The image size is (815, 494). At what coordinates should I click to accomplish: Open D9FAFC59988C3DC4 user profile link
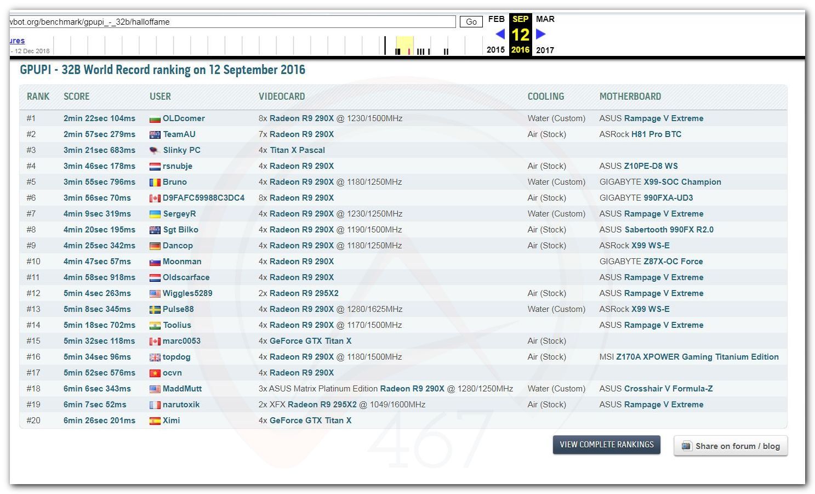[204, 198]
